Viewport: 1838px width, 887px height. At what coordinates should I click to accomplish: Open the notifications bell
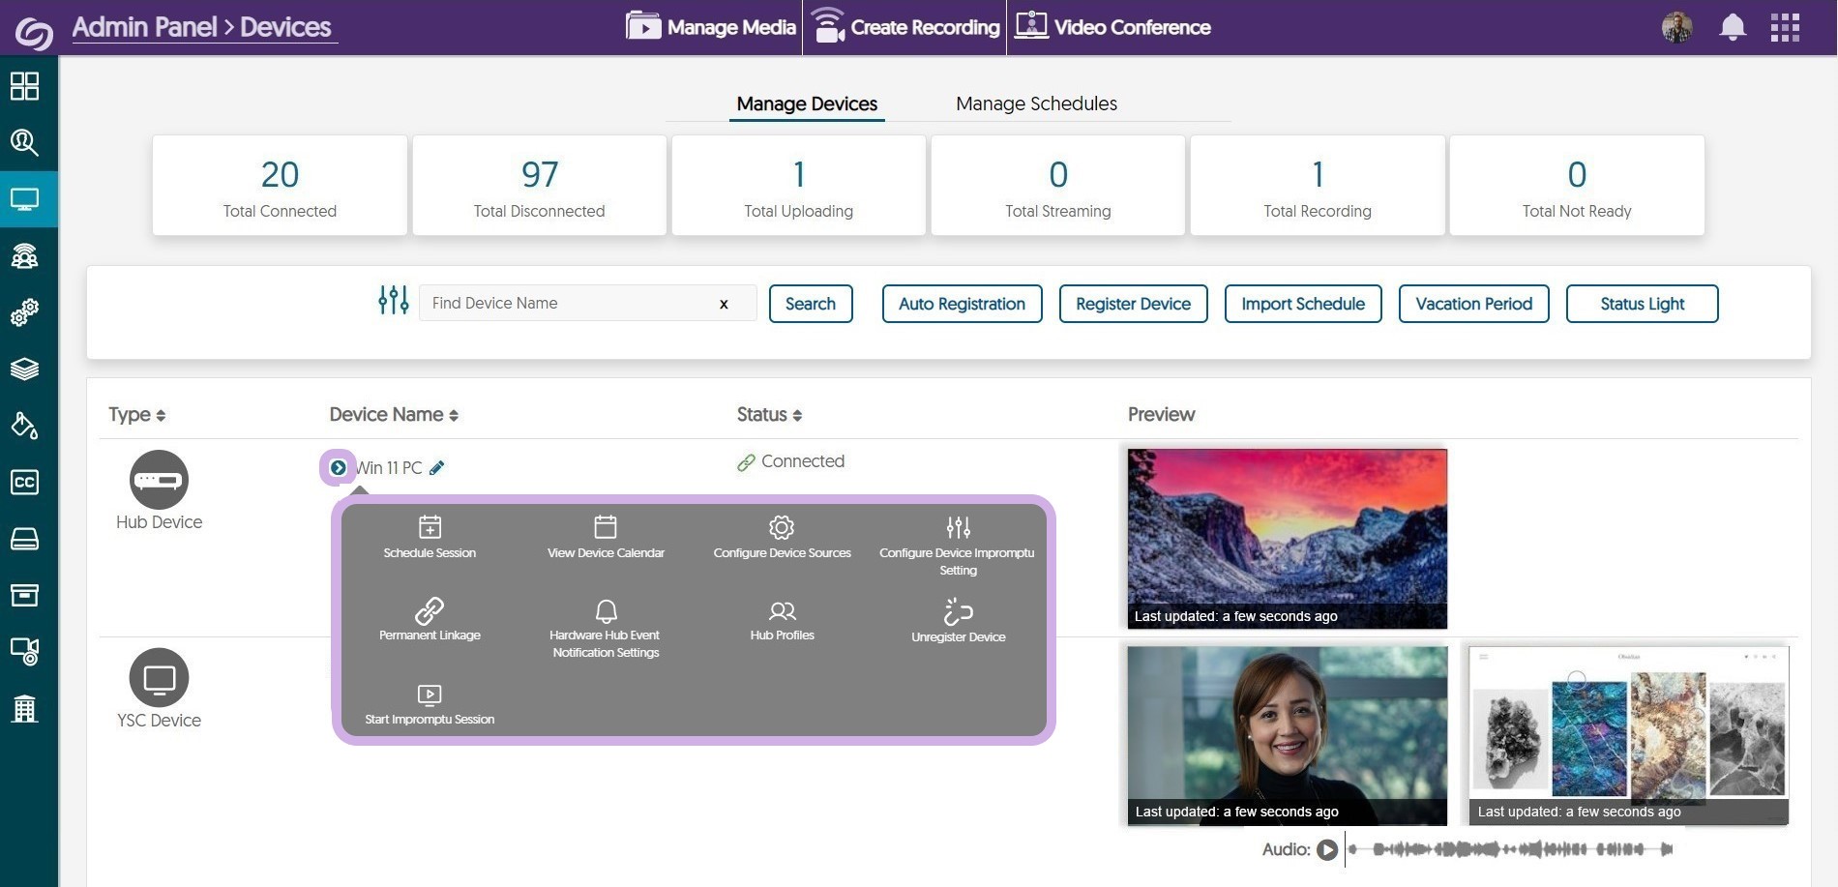pos(1732,27)
